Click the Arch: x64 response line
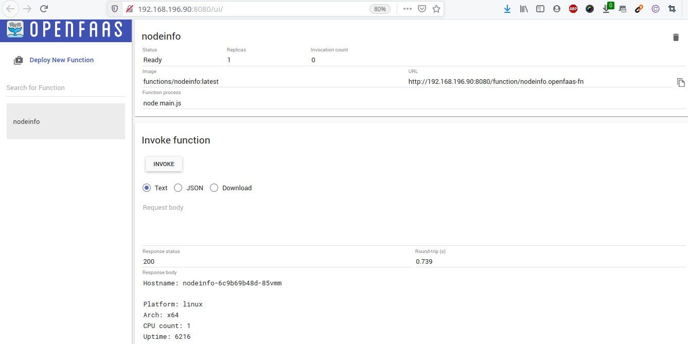Screen dimensions: 688x344 [161, 315]
